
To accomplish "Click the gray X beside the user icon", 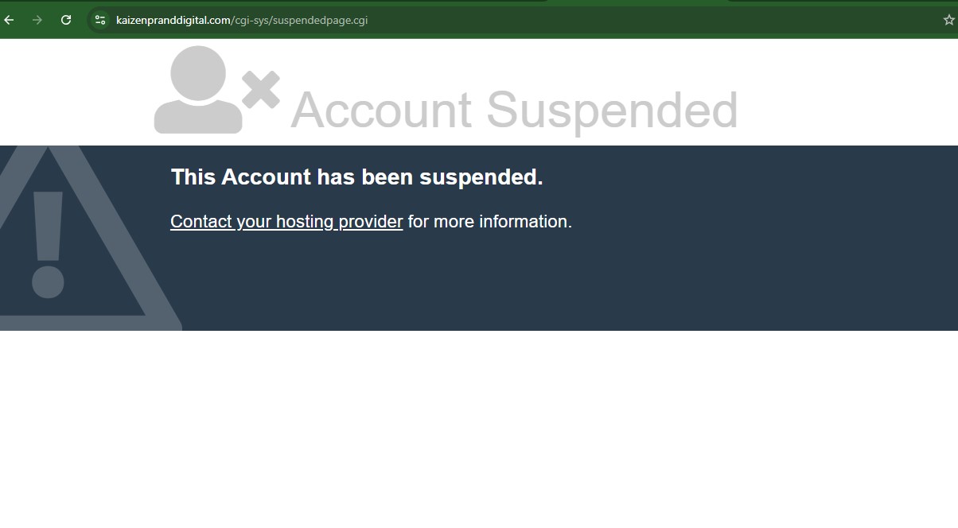I will (x=261, y=90).
